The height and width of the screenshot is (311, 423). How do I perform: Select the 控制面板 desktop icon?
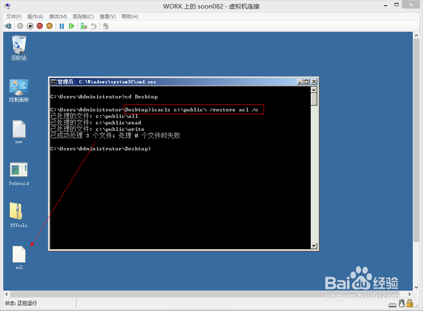pyautogui.click(x=19, y=91)
